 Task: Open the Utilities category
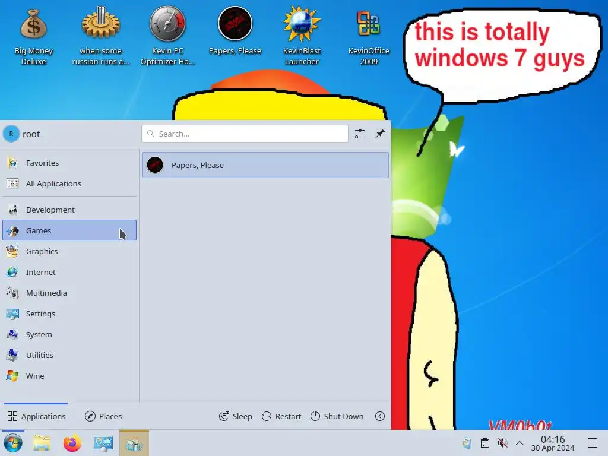click(69, 355)
